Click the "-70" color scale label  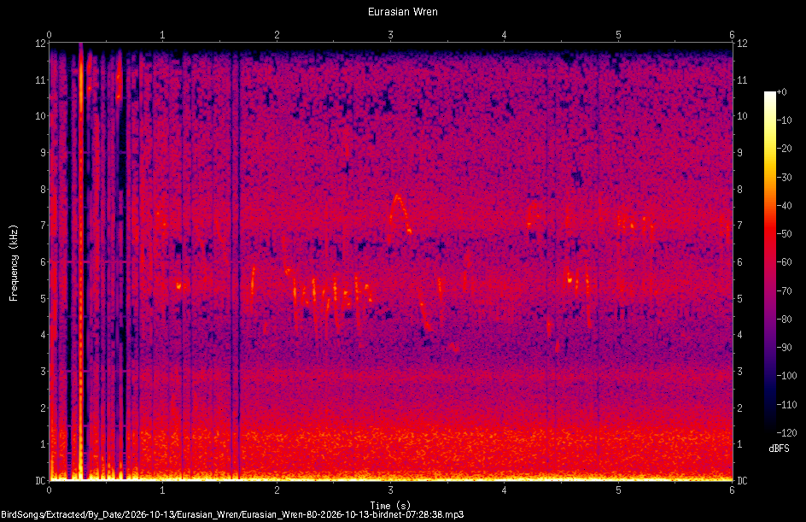point(784,291)
